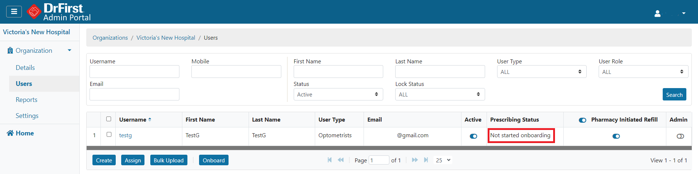The height and width of the screenshot is (174, 698).
Task: Open the testg username link
Action: pyautogui.click(x=126, y=135)
